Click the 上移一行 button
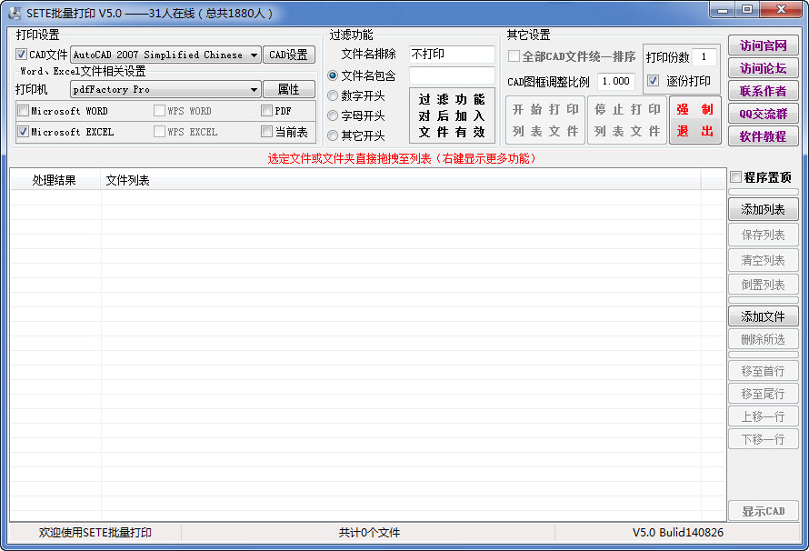 click(763, 416)
